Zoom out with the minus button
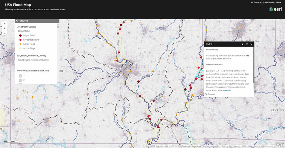Screen dimensions: 285x148 [x=4, y=33]
